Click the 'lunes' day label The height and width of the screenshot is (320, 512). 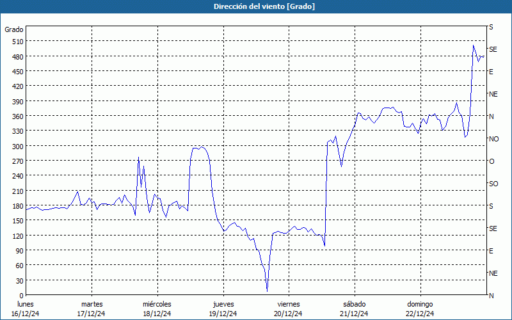point(26,304)
